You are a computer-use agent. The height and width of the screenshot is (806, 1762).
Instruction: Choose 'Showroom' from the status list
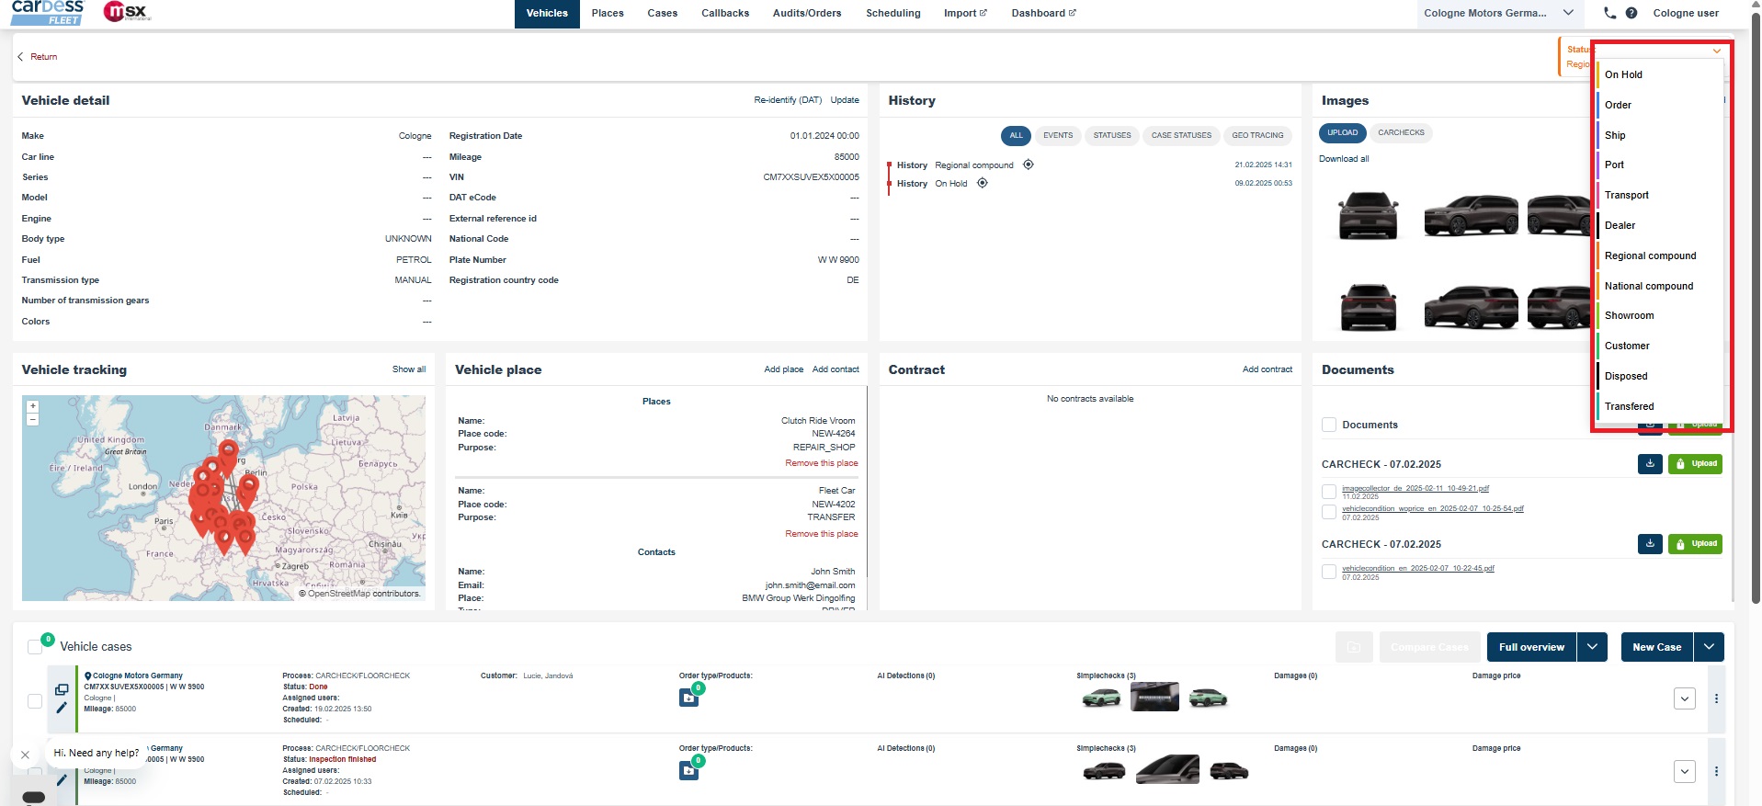1629,315
